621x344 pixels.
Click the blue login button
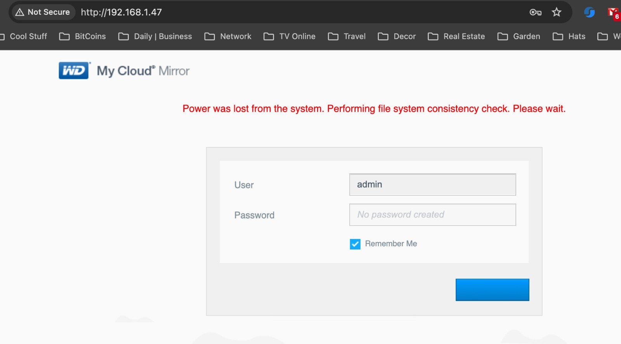click(x=492, y=290)
